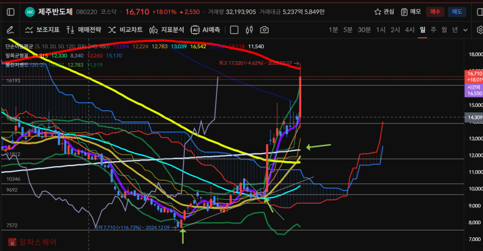Click the current price 16,710 in header
Screen dimensions: 483x251
pyautogui.click(x=137, y=12)
